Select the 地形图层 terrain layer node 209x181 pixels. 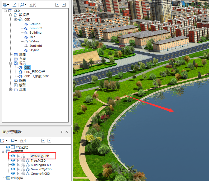click(17, 178)
